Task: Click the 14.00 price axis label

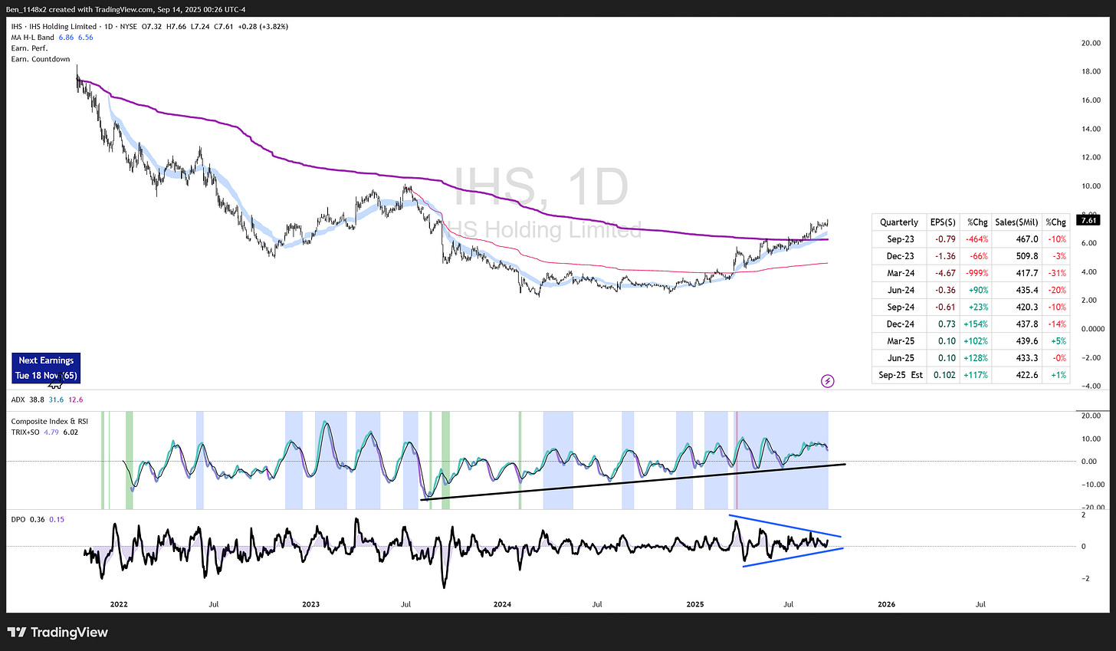Action: [1091, 129]
